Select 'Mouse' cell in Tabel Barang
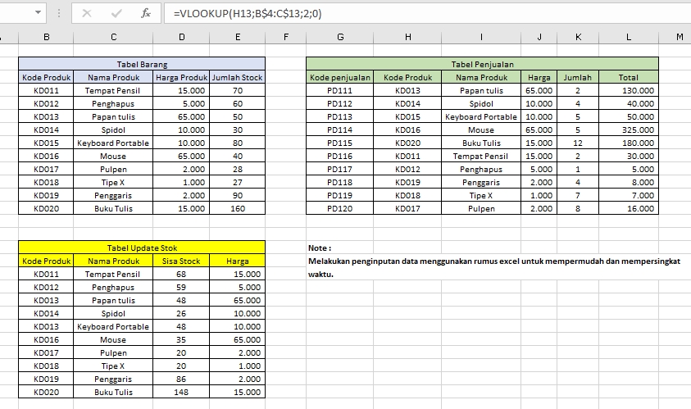The height and width of the screenshot is (409, 691). (113, 156)
